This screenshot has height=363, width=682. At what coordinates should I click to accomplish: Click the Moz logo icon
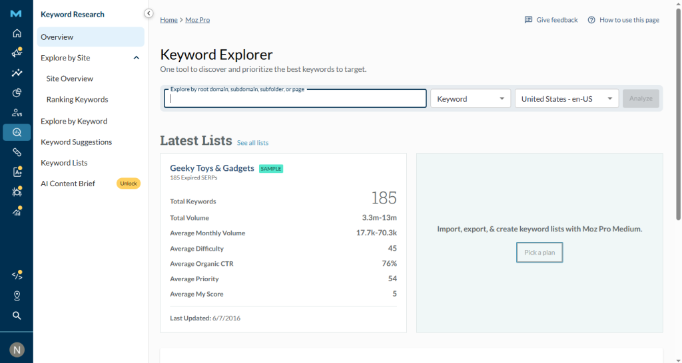click(x=16, y=14)
